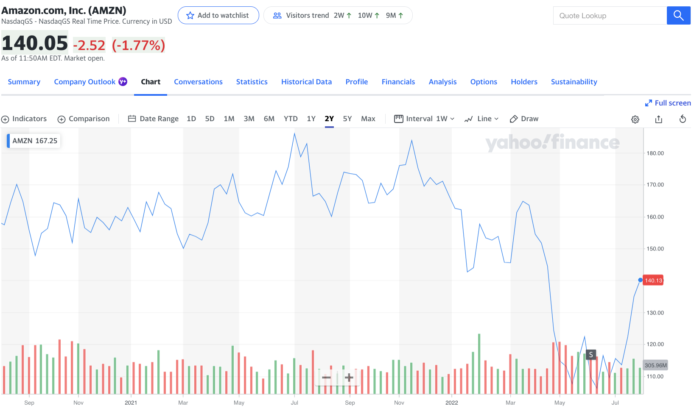Select the YTD range option
694x411 pixels.
pos(291,119)
